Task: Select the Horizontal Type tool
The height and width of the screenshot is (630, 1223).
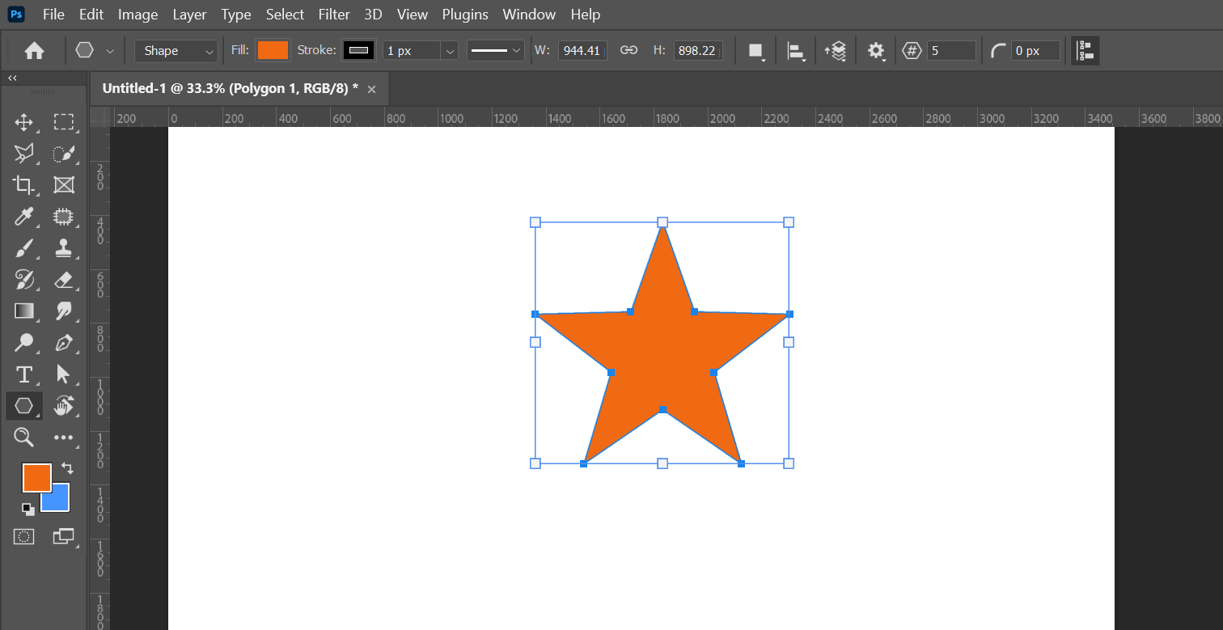Action: pos(23,374)
